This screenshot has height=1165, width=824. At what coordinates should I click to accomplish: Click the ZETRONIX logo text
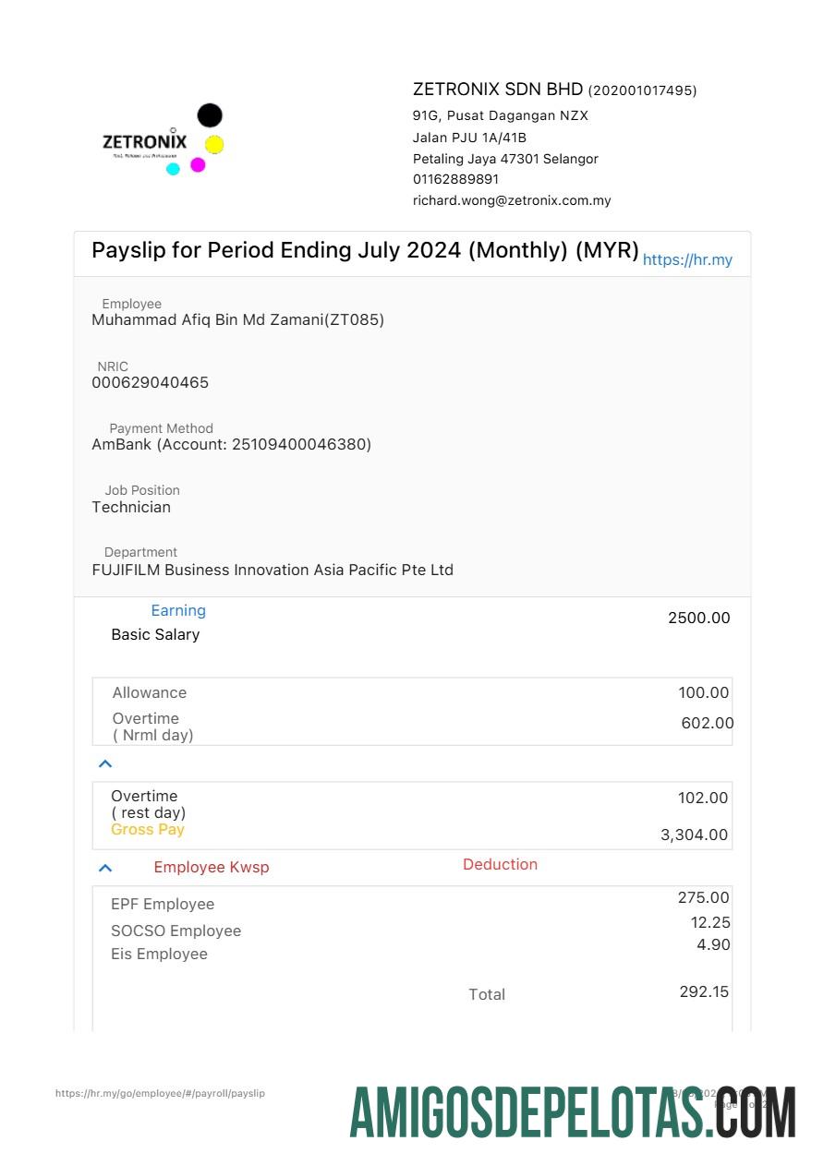click(x=144, y=142)
